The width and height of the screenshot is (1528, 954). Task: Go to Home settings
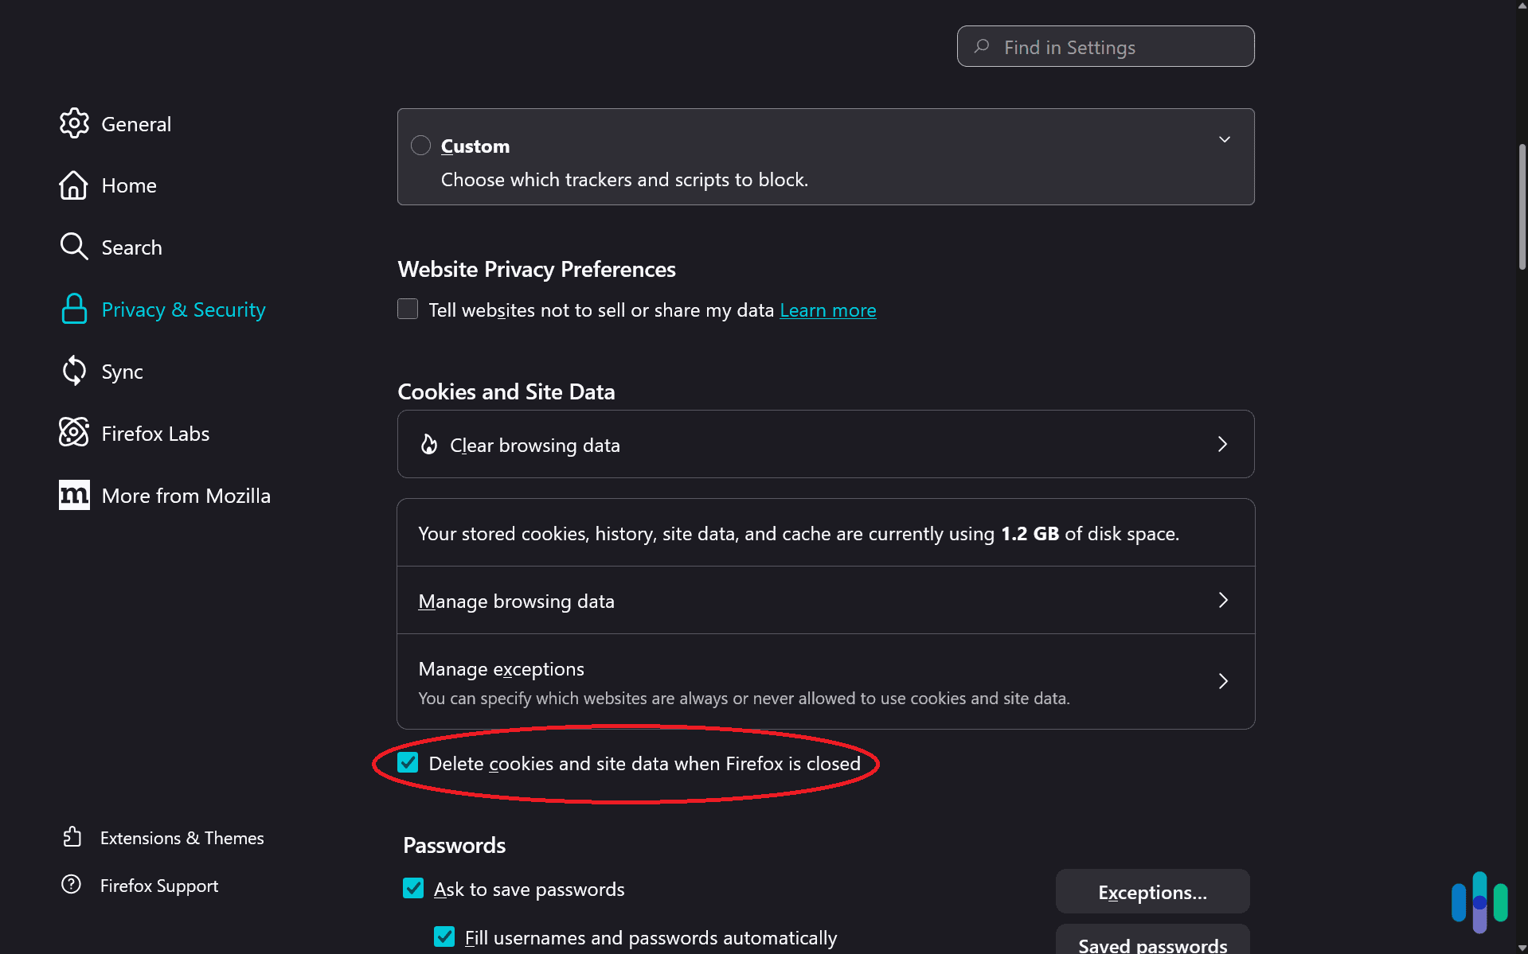pyautogui.click(x=129, y=185)
